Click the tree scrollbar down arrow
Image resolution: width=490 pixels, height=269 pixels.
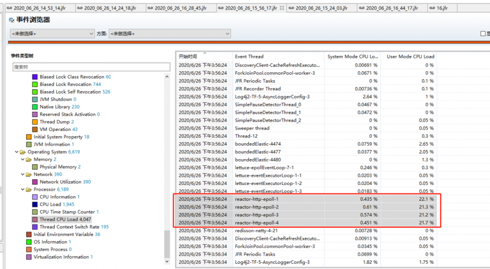coord(167,261)
